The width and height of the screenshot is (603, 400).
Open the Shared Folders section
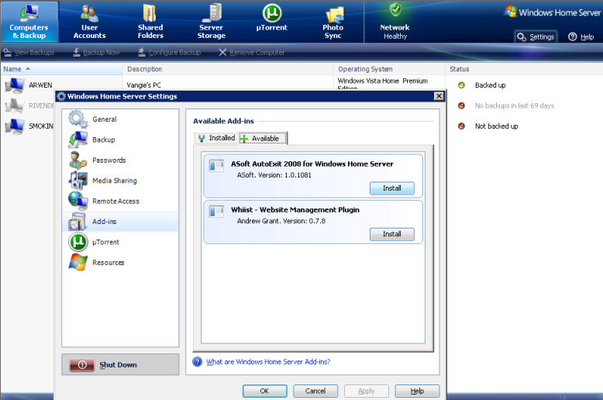[x=150, y=22]
